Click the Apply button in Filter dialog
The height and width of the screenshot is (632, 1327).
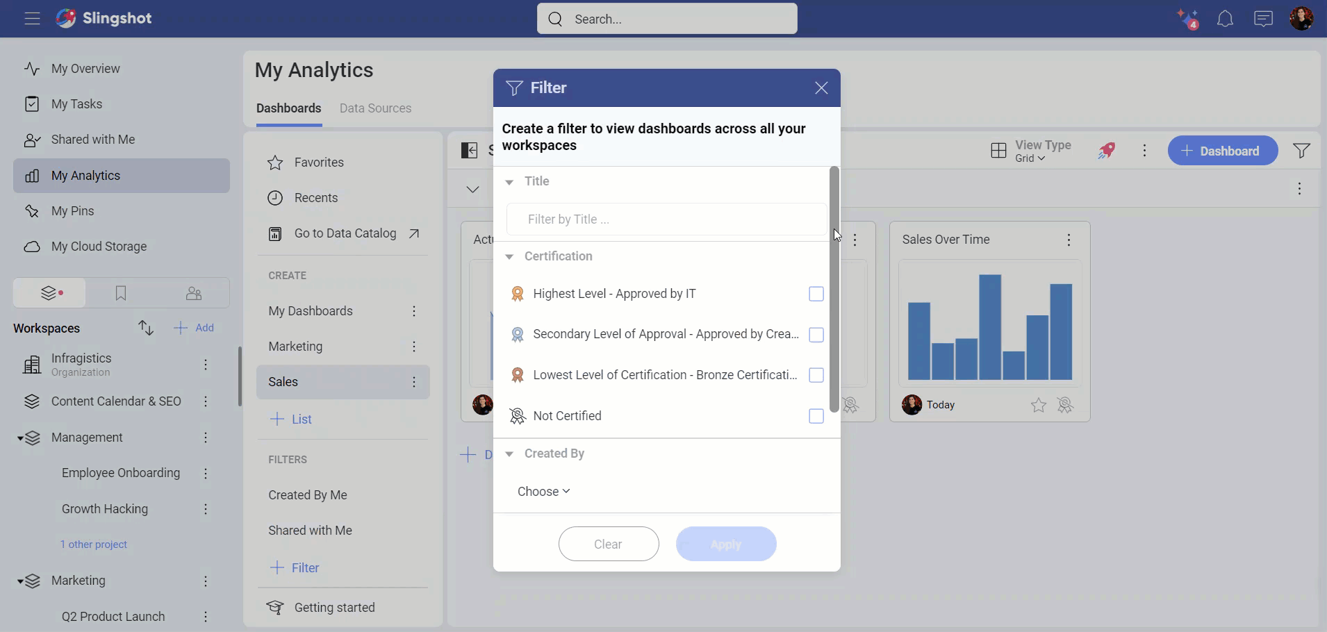pyautogui.click(x=726, y=544)
